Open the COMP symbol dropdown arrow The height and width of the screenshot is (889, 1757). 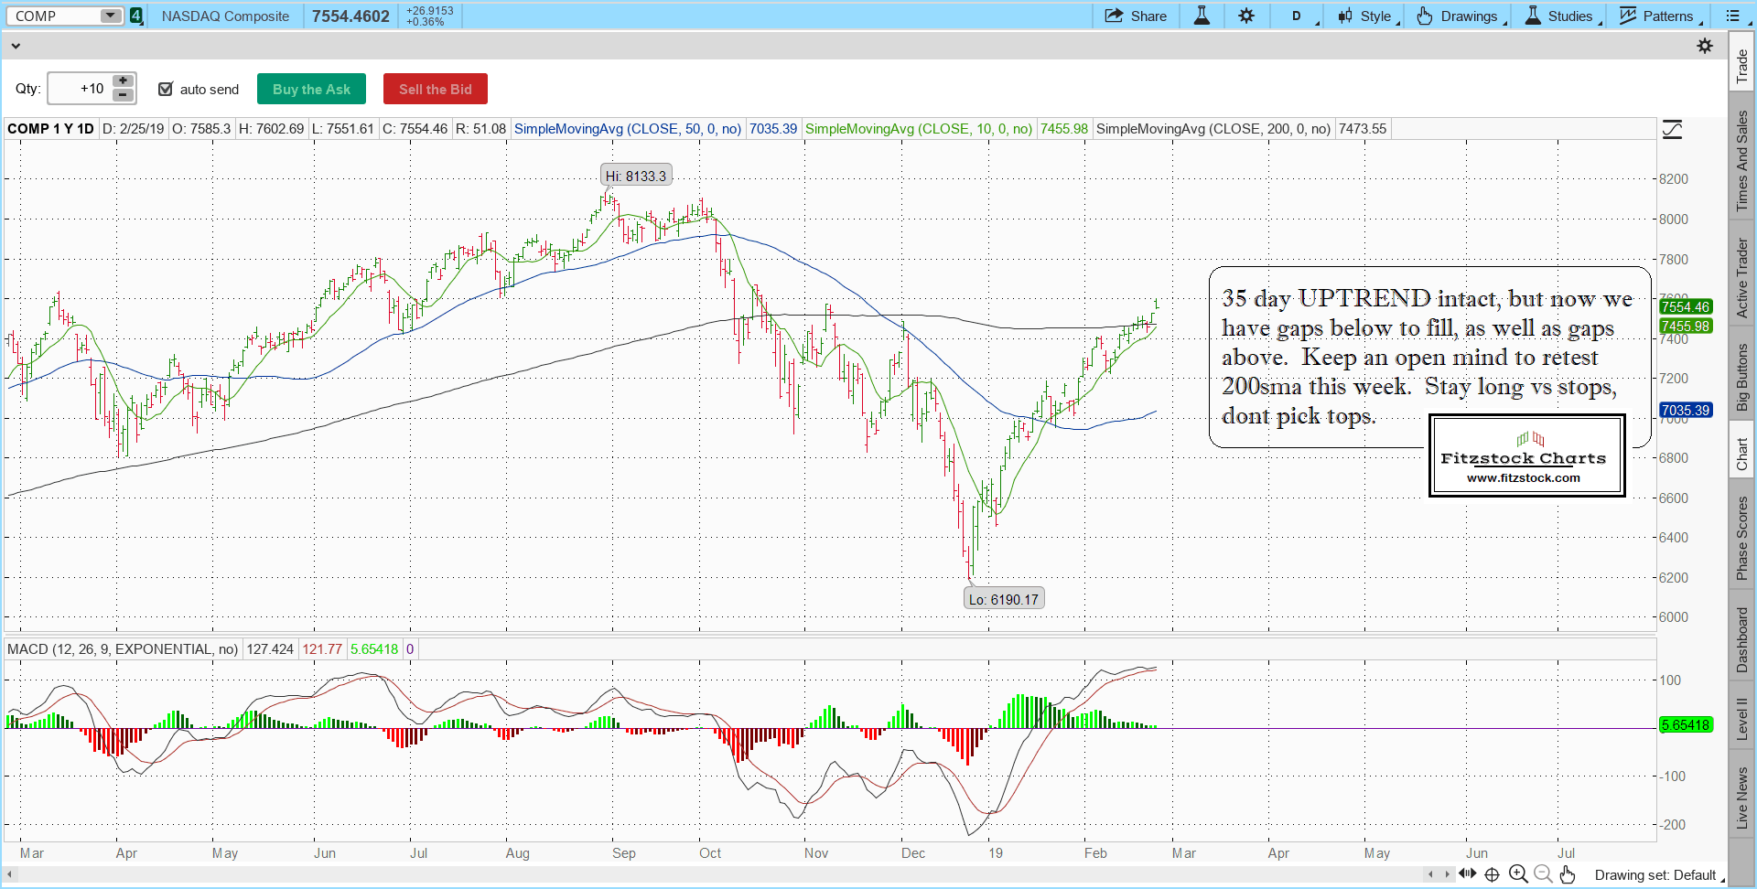(110, 16)
